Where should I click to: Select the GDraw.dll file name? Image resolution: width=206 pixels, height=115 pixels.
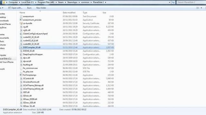tap(27, 96)
